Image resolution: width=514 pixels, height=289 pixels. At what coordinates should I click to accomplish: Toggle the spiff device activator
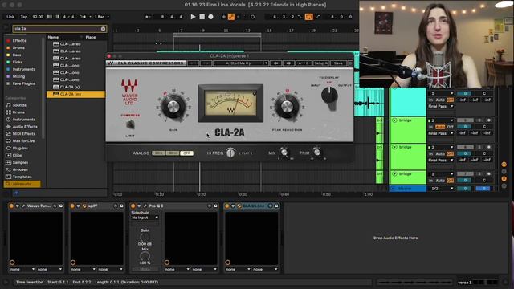[x=72, y=206]
